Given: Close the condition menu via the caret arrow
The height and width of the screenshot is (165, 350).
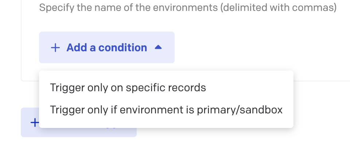Looking at the screenshot, I should coord(158,47).
